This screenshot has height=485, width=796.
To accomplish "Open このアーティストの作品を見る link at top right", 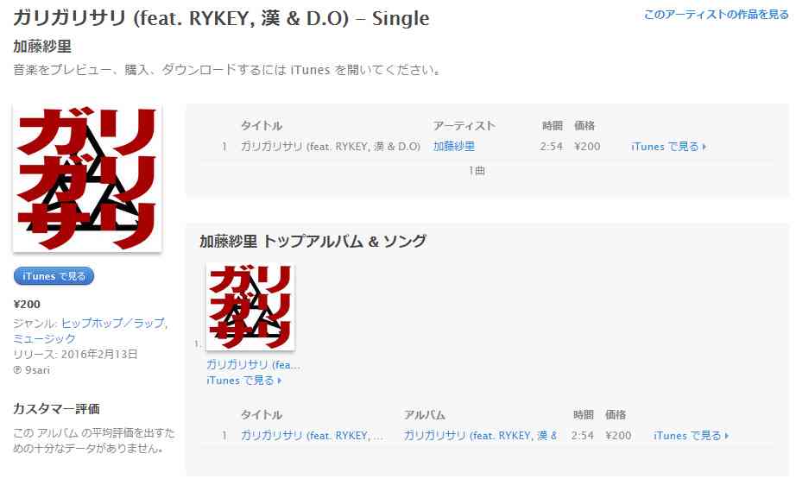I will click(717, 15).
